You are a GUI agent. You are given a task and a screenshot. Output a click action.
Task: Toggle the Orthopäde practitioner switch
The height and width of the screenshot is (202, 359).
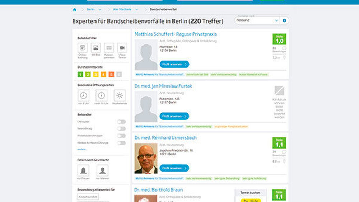click(121, 122)
